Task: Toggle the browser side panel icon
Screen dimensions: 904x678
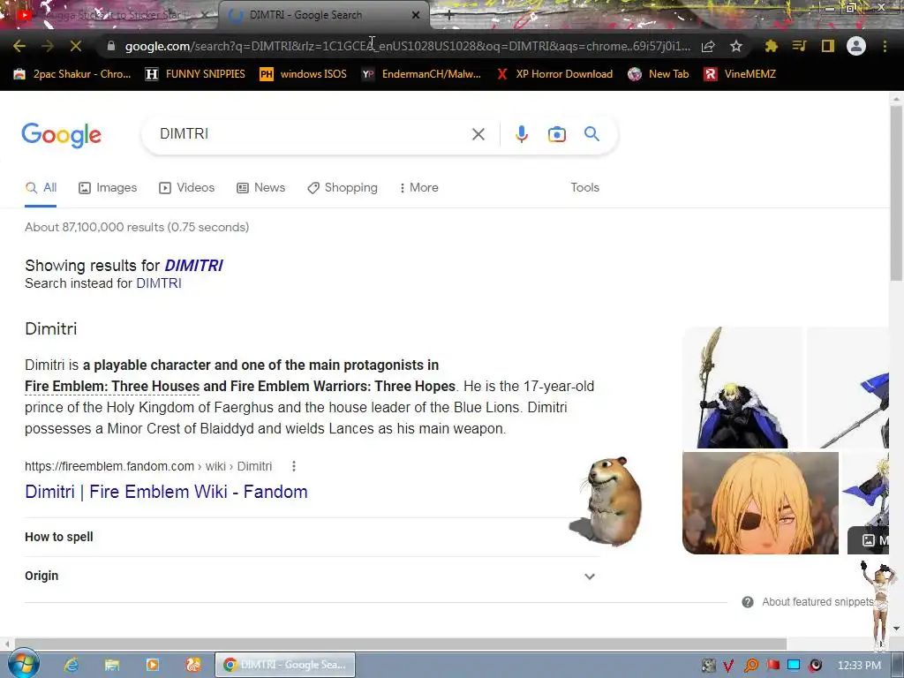Action: point(828,46)
